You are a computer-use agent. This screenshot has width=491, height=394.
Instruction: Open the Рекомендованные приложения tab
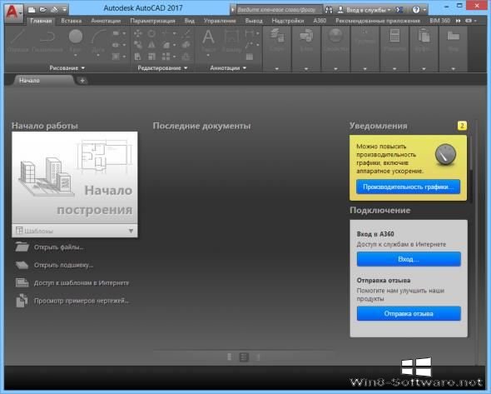click(x=378, y=21)
